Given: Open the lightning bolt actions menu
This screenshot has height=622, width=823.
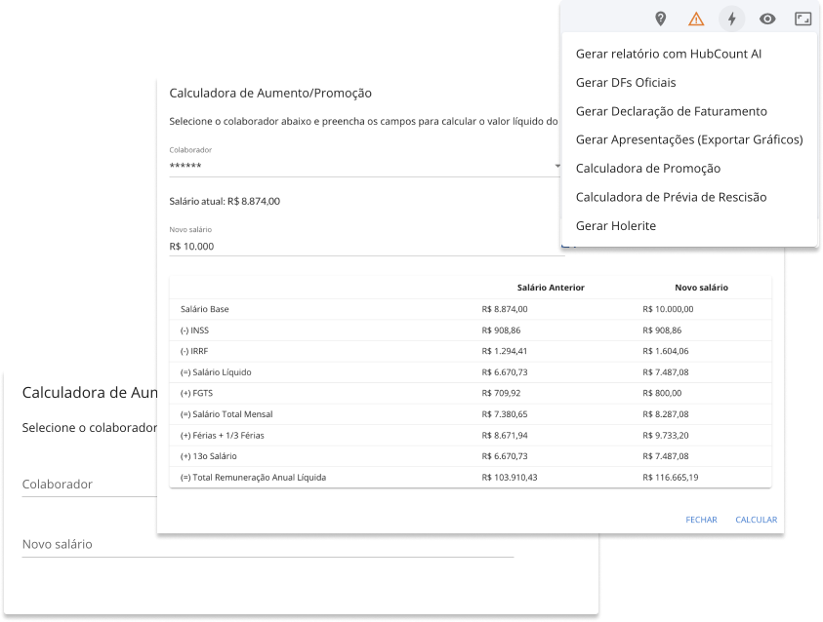Looking at the screenshot, I should click(731, 19).
